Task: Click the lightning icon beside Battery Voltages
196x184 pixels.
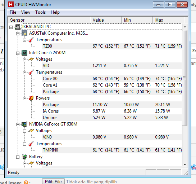Action: [31, 163]
